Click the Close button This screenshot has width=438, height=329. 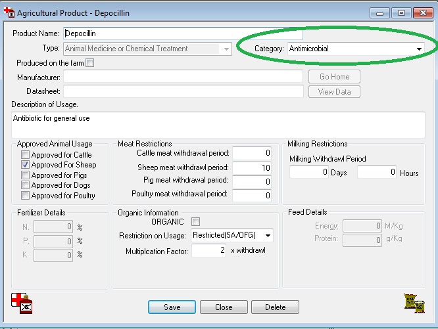[224, 307]
